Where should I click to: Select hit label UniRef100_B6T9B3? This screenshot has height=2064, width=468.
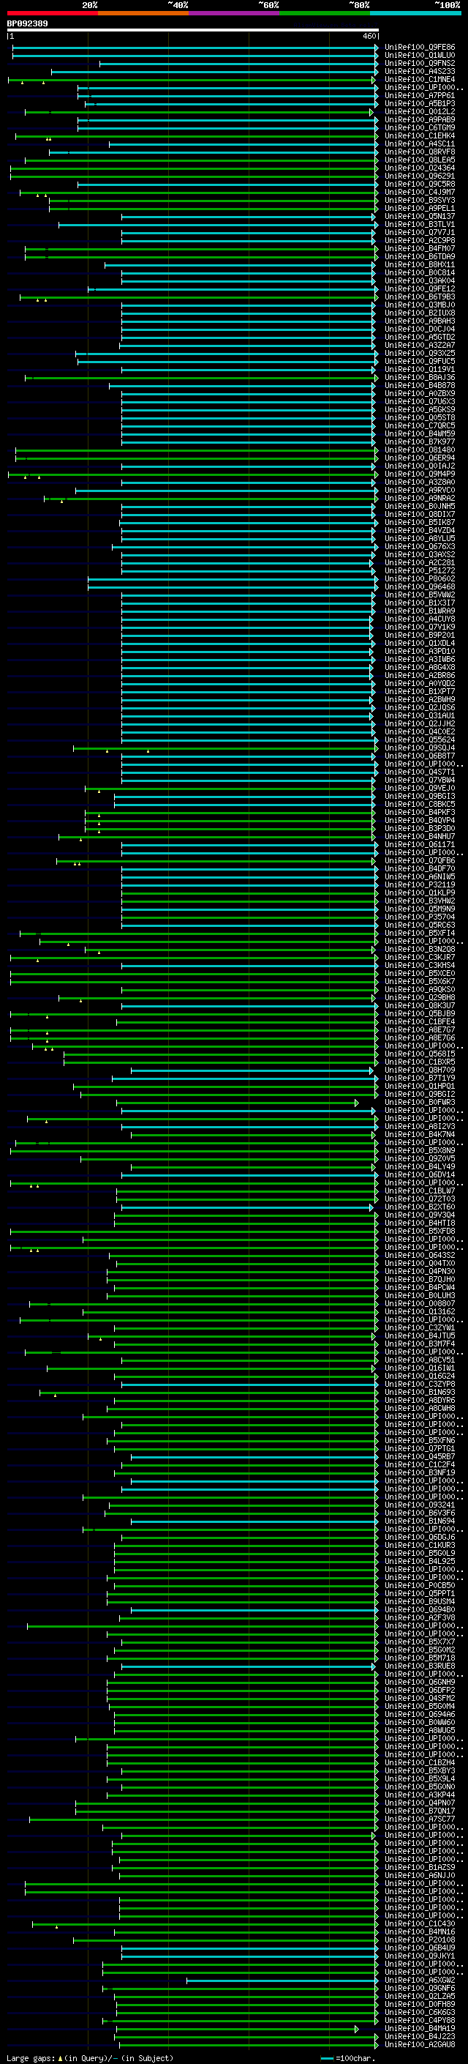(x=420, y=297)
